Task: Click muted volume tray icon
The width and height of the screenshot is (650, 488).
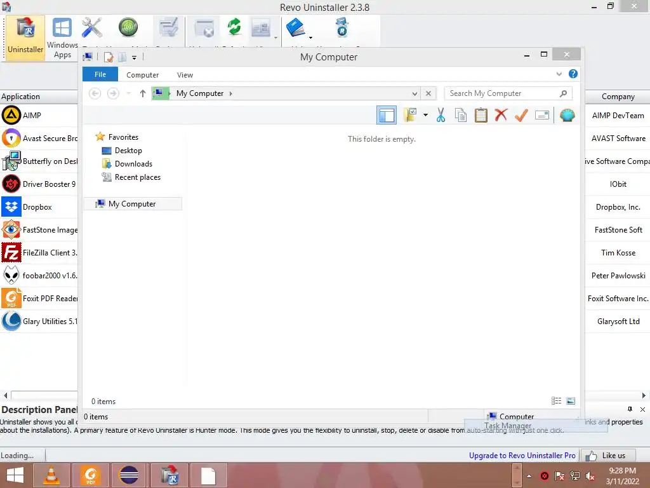Action: pos(590,476)
